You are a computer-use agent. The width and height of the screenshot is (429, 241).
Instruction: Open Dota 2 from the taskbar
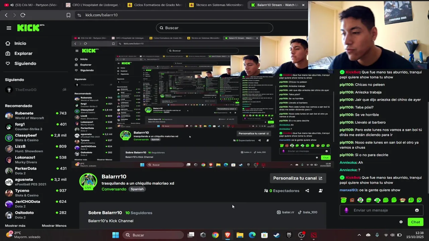click(313, 235)
